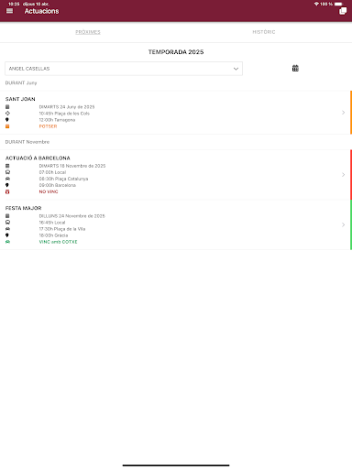
Task: Open the calendar view icon beside the dropdown
Action: (x=295, y=68)
